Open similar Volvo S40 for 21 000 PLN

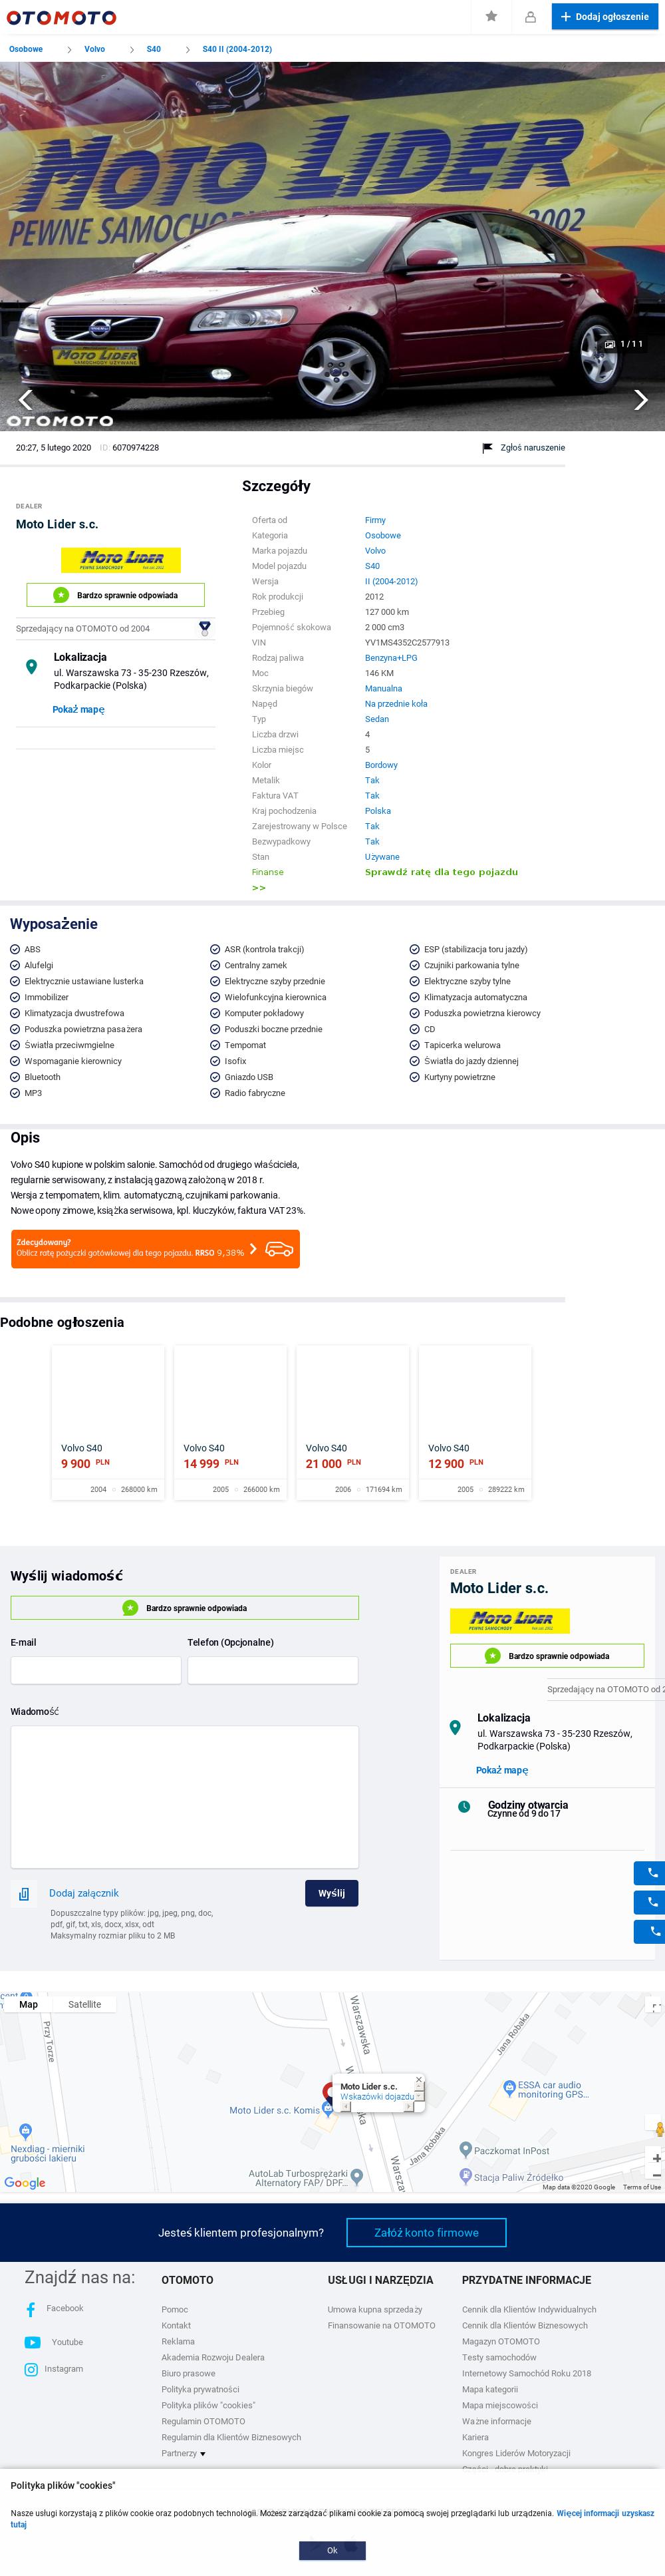352,1422
